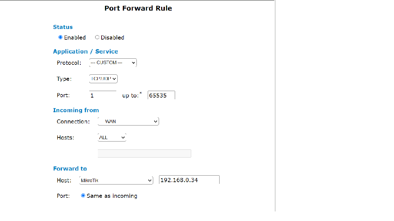Image resolution: width=394 pixels, height=221 pixels.
Task: Select the Enabled status radio button
Action: point(61,37)
